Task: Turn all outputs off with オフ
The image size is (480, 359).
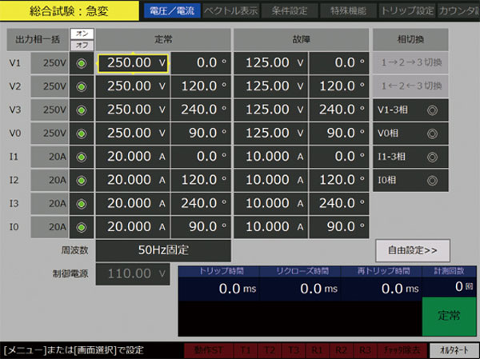Action: [81, 46]
